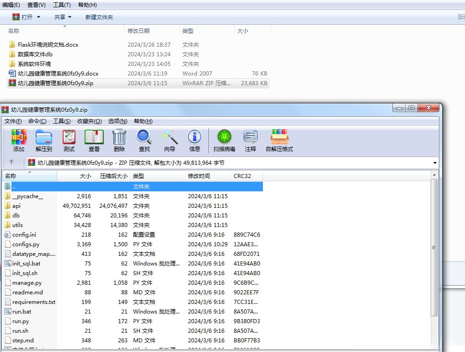Click the archive list vertical scrollbar thumb
The height and width of the screenshot is (352, 465).
(x=434, y=248)
